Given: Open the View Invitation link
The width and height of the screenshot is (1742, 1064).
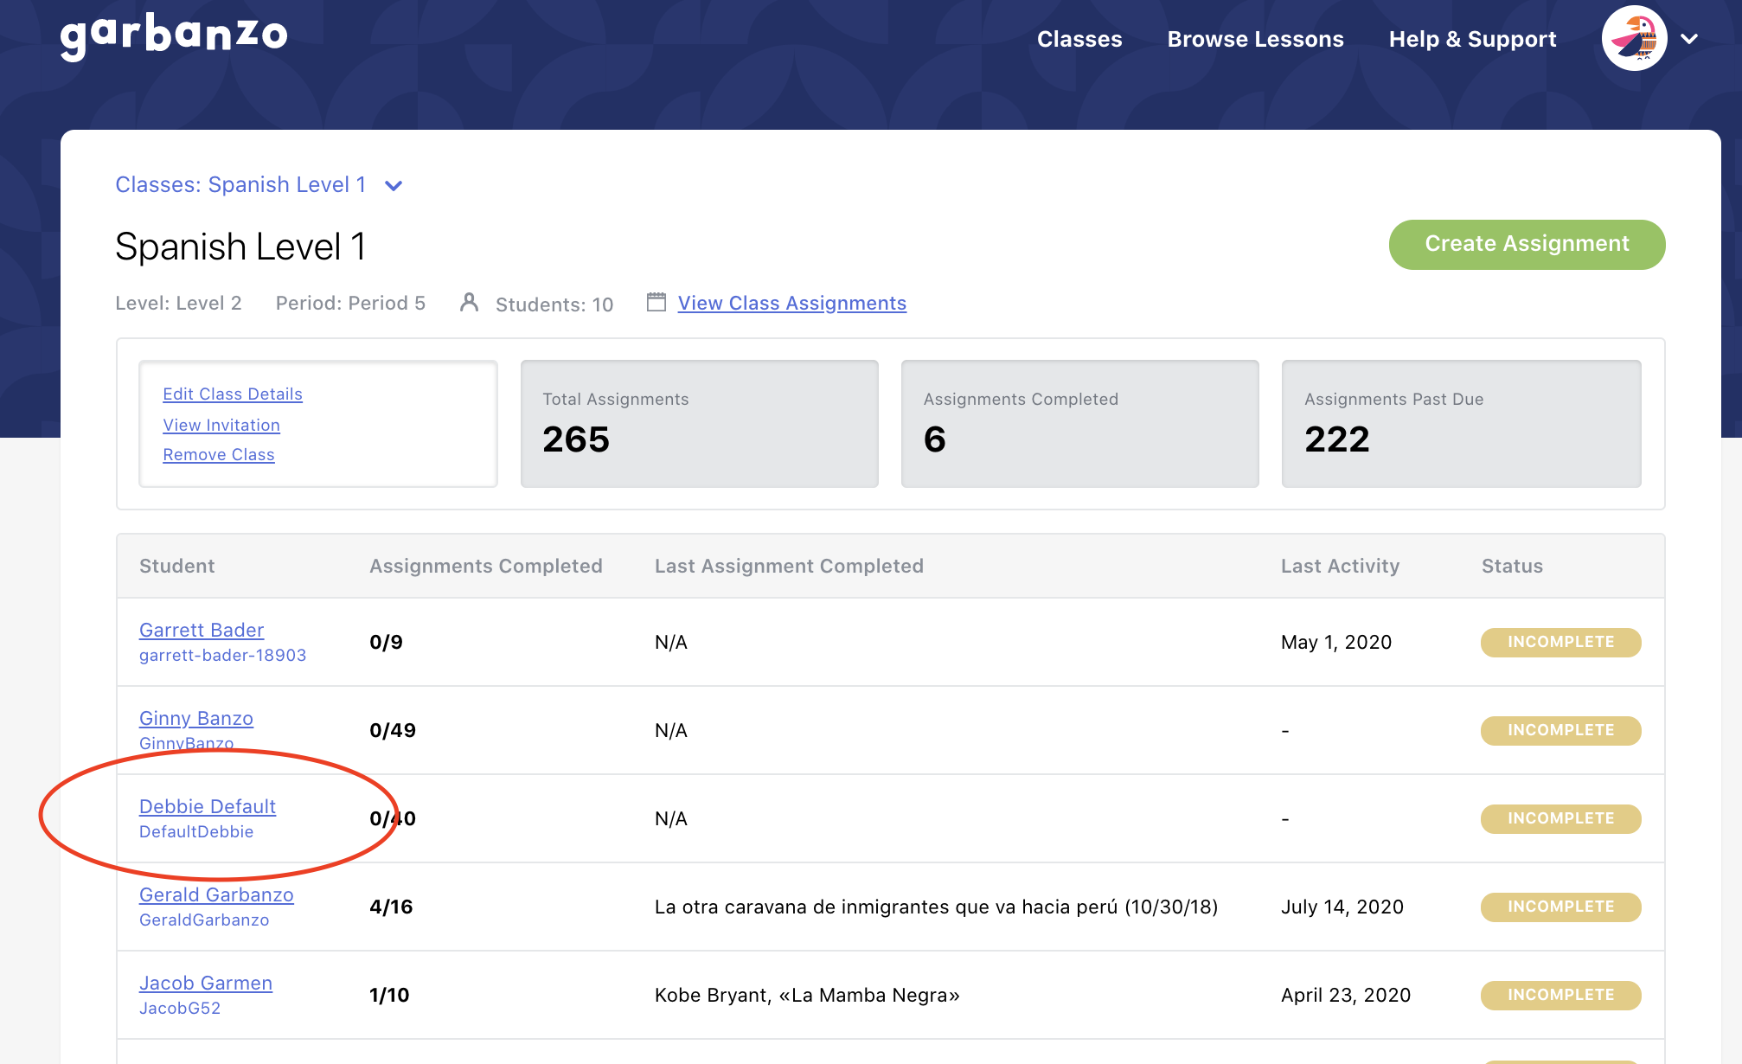Looking at the screenshot, I should tap(221, 425).
